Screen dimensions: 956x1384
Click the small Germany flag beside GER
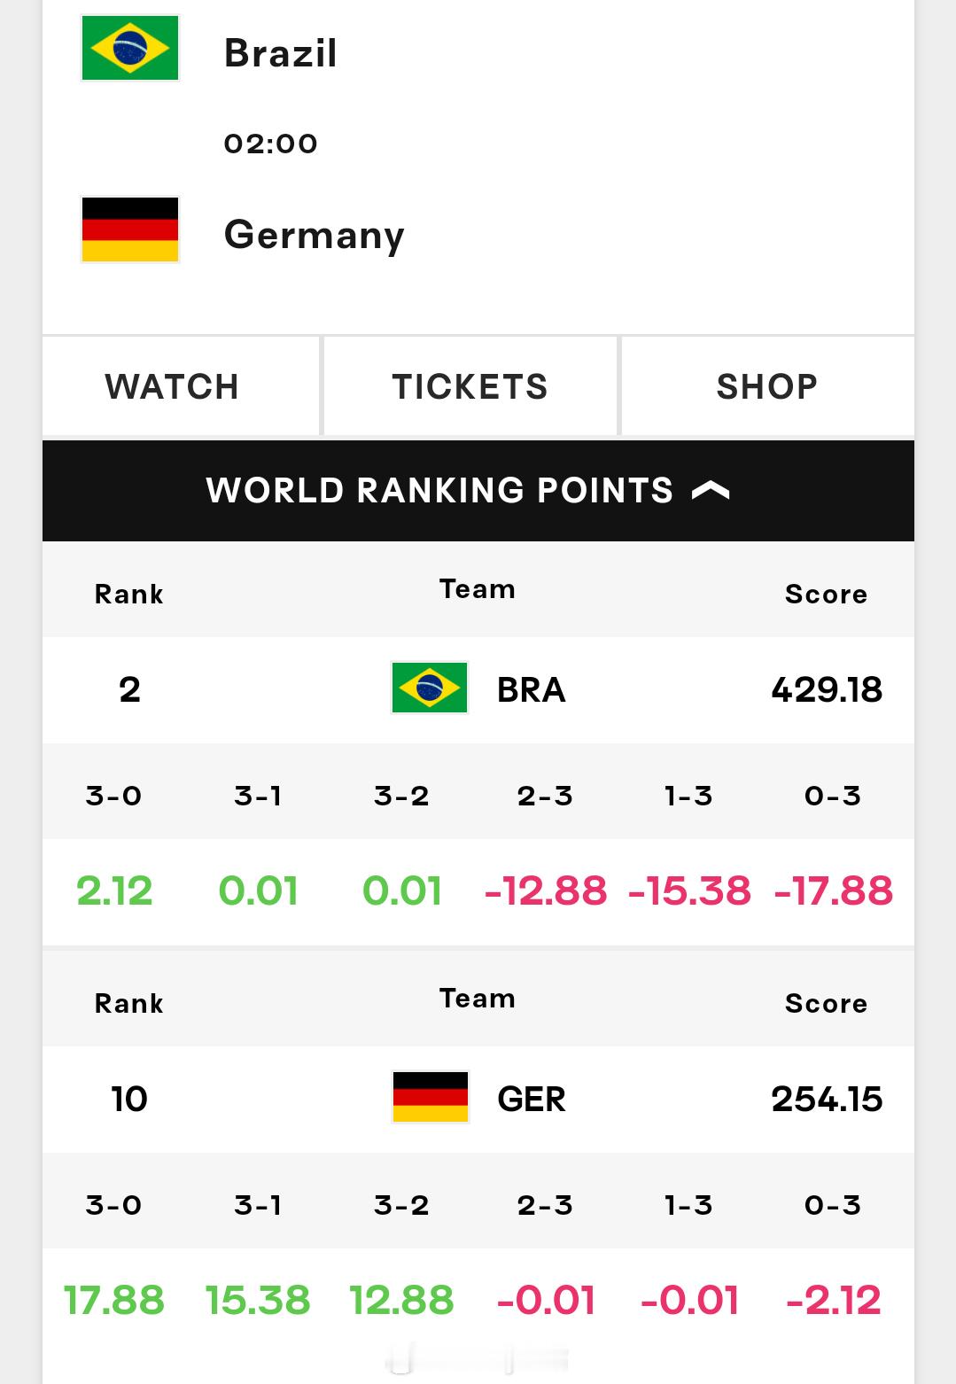pos(431,1097)
